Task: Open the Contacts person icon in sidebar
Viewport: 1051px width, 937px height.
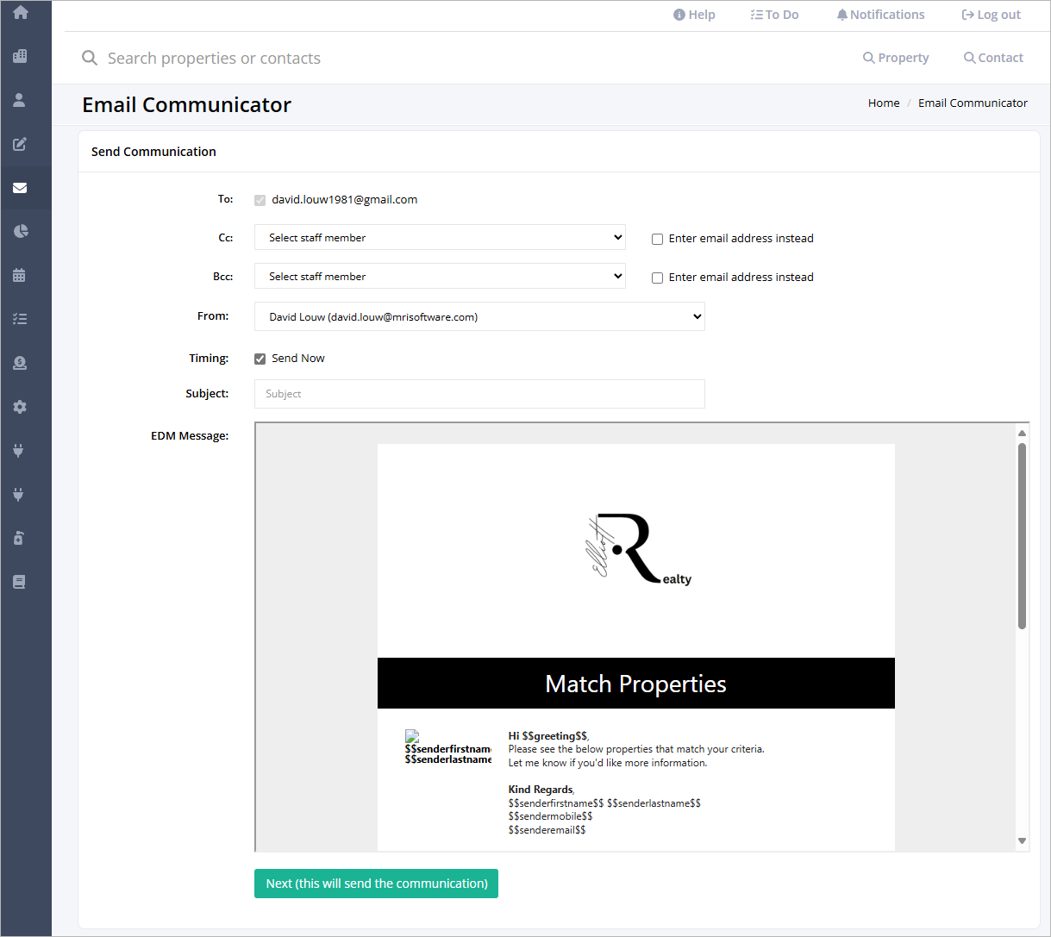Action: (x=20, y=100)
